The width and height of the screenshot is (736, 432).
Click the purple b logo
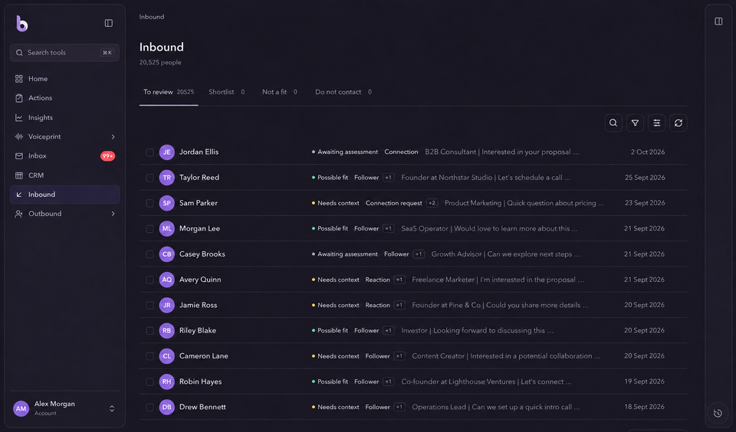[x=21, y=24]
